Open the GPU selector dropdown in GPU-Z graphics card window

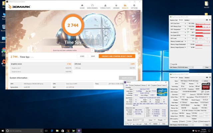click(181, 125)
